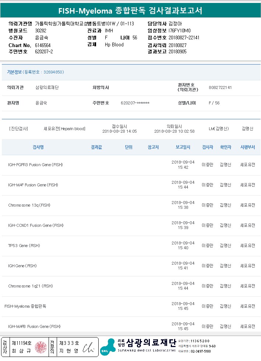This screenshot has width=261, height=361.
Task: Click the 결과값 column header
Action: click(96, 147)
